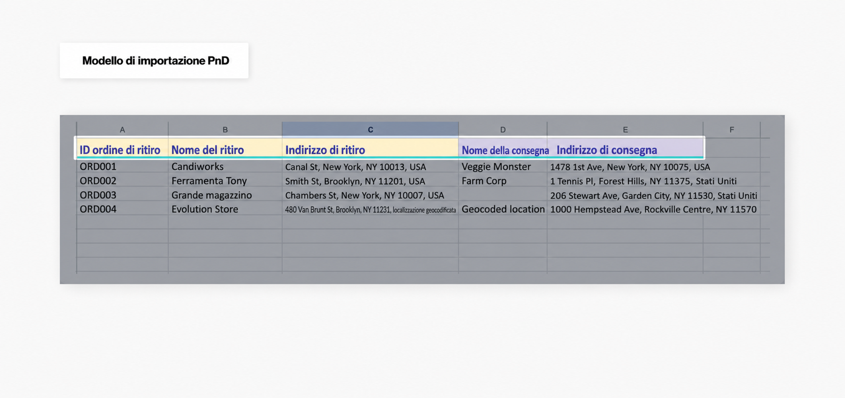Click the 206 Stewart Ave delivery address
This screenshot has width=845, height=398.
(653, 195)
